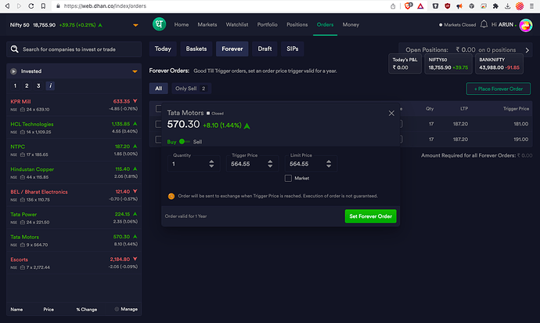Select watchlist number 2

point(27,85)
